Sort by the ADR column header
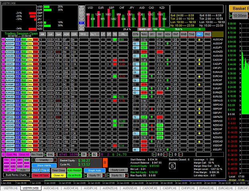The image size is (249, 191). (66, 34)
